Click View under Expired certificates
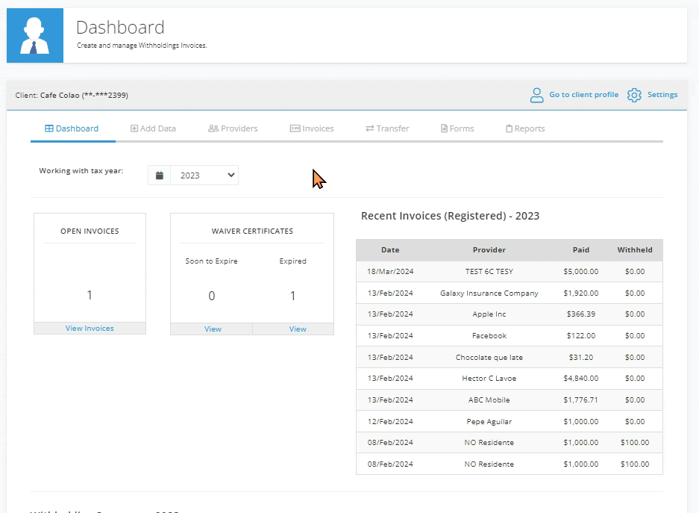 tap(297, 329)
